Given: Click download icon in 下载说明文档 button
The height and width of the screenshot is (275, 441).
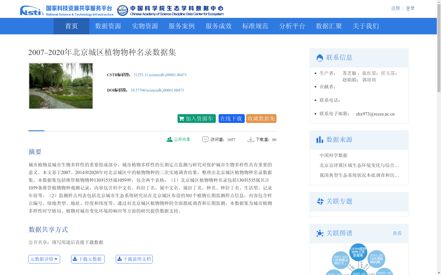Looking at the screenshot, I should 120,259.
